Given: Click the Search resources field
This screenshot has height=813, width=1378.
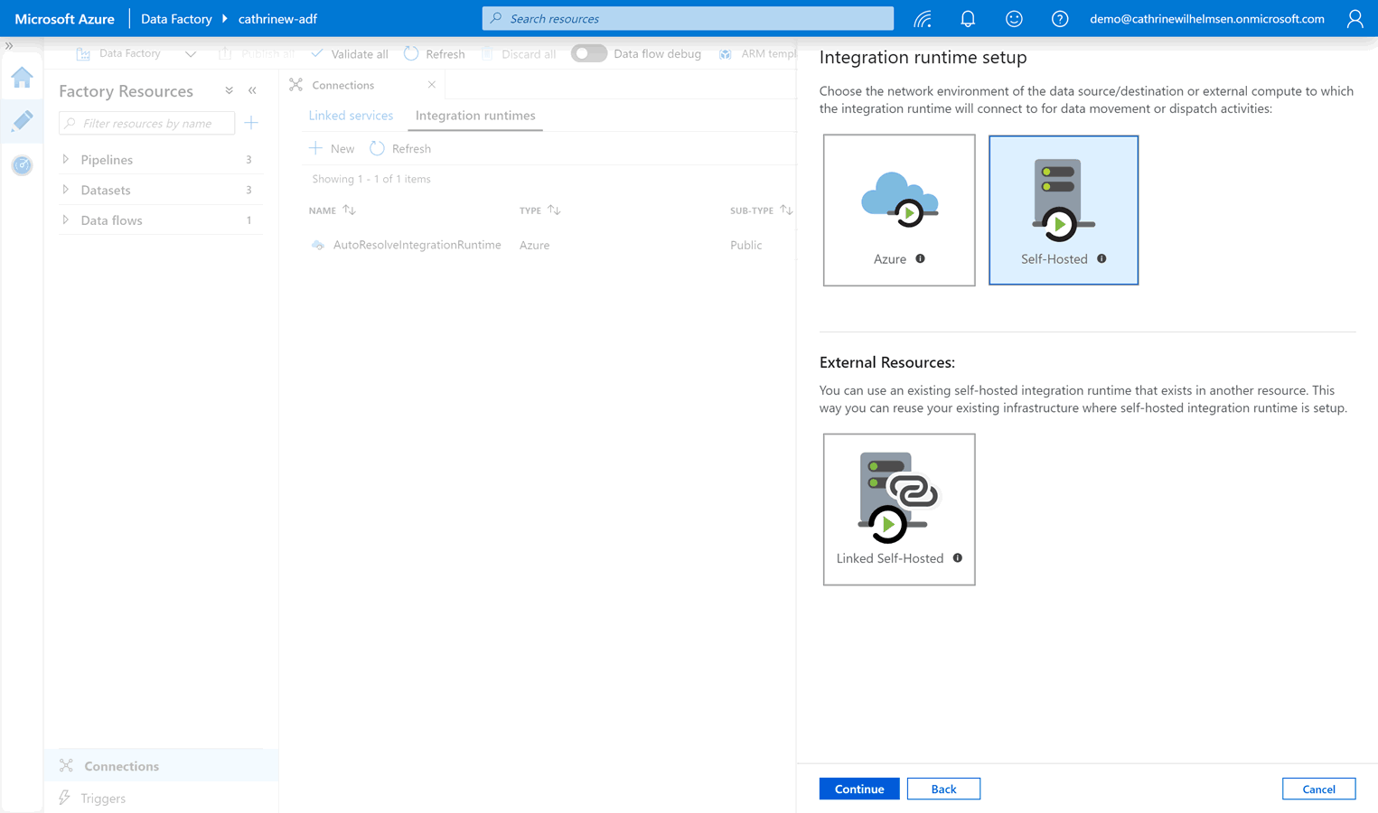Looking at the screenshot, I should (688, 19).
